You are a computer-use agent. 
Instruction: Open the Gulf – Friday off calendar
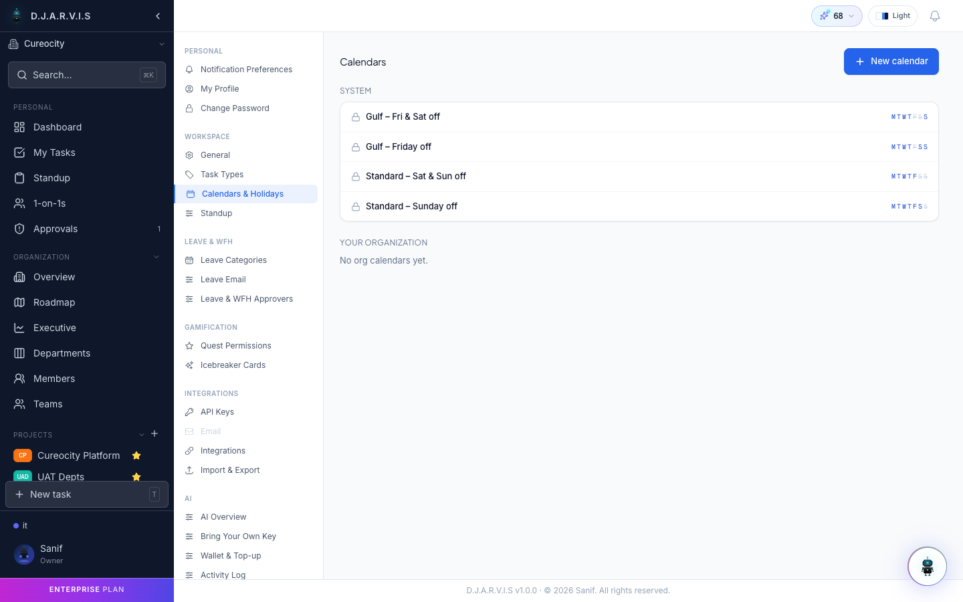(x=639, y=147)
